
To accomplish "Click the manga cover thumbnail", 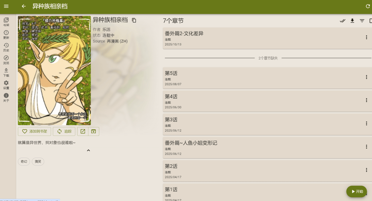I will pos(54,71).
